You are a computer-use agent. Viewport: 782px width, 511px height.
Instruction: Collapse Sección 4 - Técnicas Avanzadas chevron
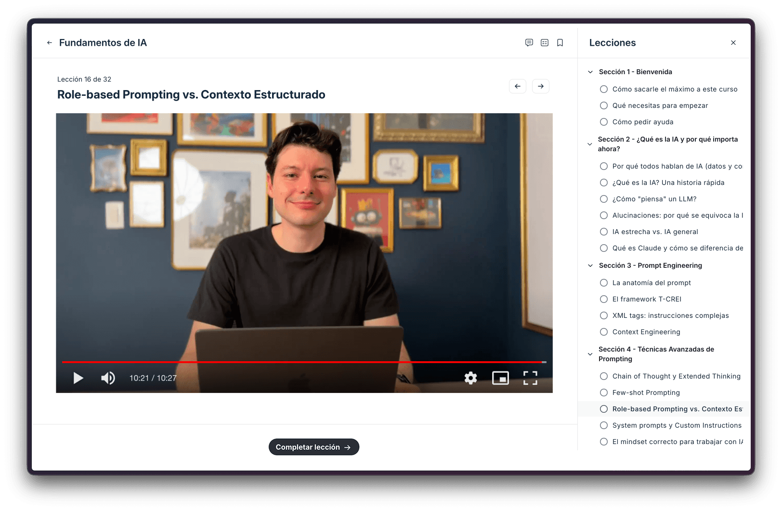pyautogui.click(x=590, y=354)
